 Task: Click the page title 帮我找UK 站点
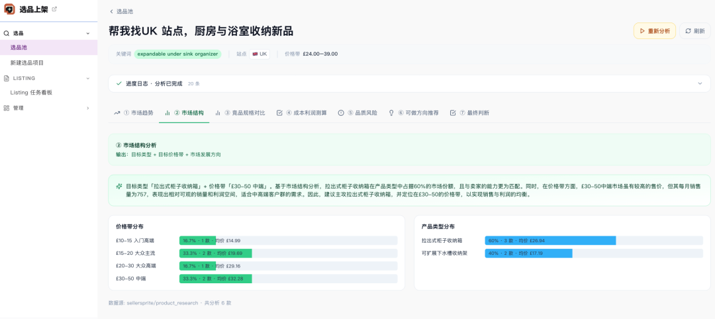pos(201,31)
